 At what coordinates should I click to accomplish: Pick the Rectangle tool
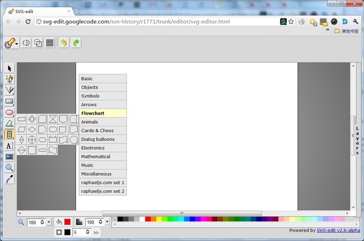click(x=10, y=102)
